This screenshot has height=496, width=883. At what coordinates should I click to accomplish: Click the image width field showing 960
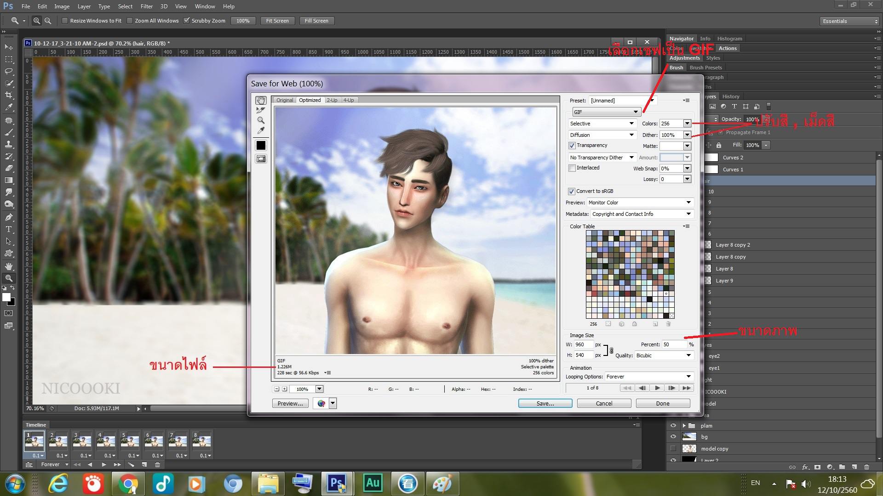coord(583,344)
